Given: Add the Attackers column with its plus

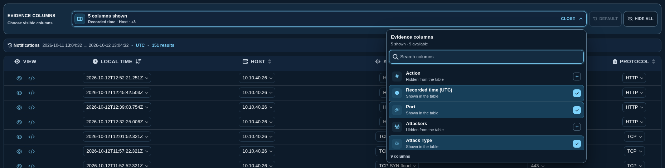Looking at the screenshot, I should (577, 127).
